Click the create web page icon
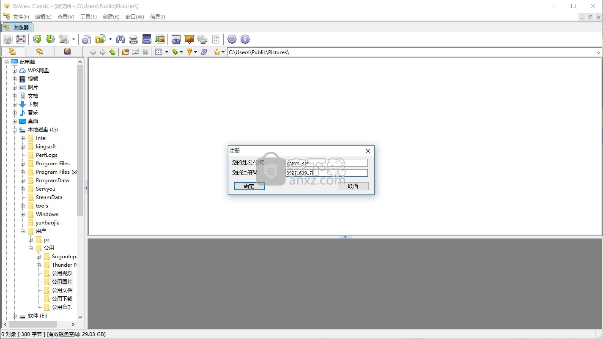Viewport: 603px width, 339px height. click(x=203, y=39)
